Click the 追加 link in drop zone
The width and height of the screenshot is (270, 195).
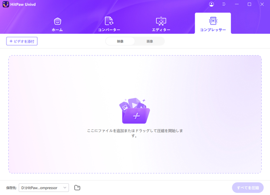point(120,130)
